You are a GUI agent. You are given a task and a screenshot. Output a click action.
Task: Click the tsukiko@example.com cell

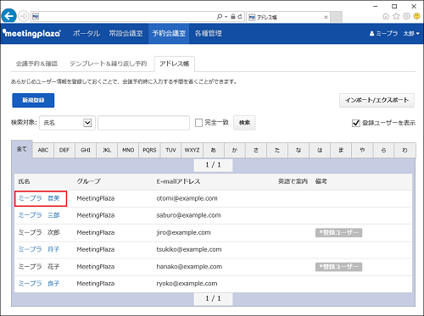click(189, 249)
